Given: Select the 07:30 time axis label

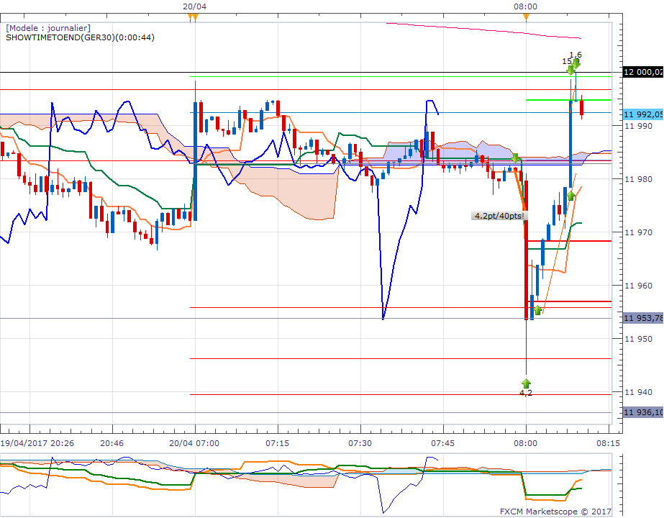Looking at the screenshot, I should 360,444.
